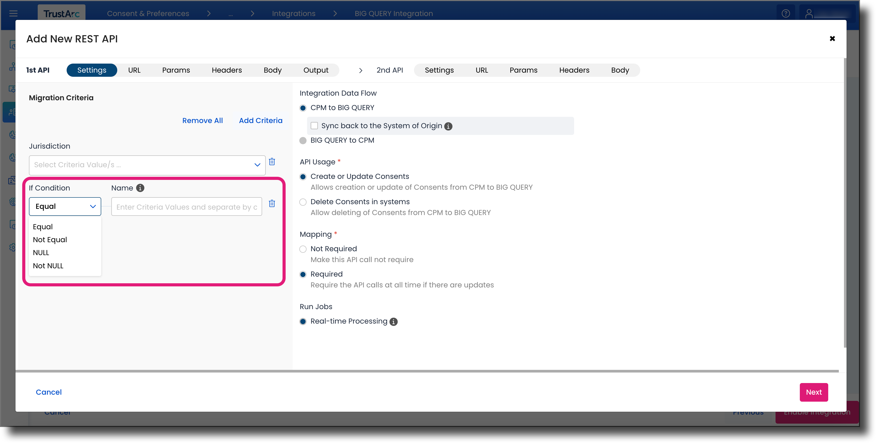The width and height of the screenshot is (876, 443).
Task: Open the Name field info tooltip icon
Action: point(140,188)
